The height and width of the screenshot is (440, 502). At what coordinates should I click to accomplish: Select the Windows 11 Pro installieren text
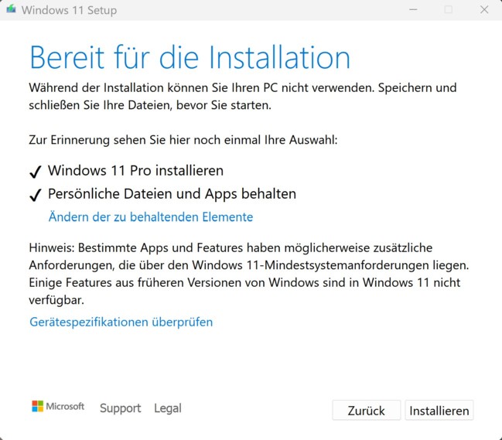click(x=135, y=171)
